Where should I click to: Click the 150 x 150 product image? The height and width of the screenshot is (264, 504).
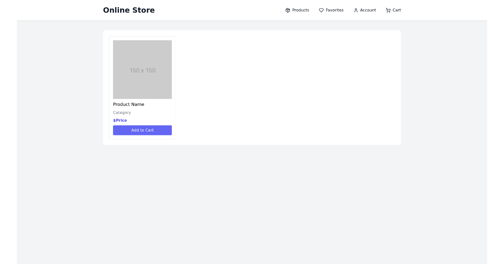pos(142,69)
